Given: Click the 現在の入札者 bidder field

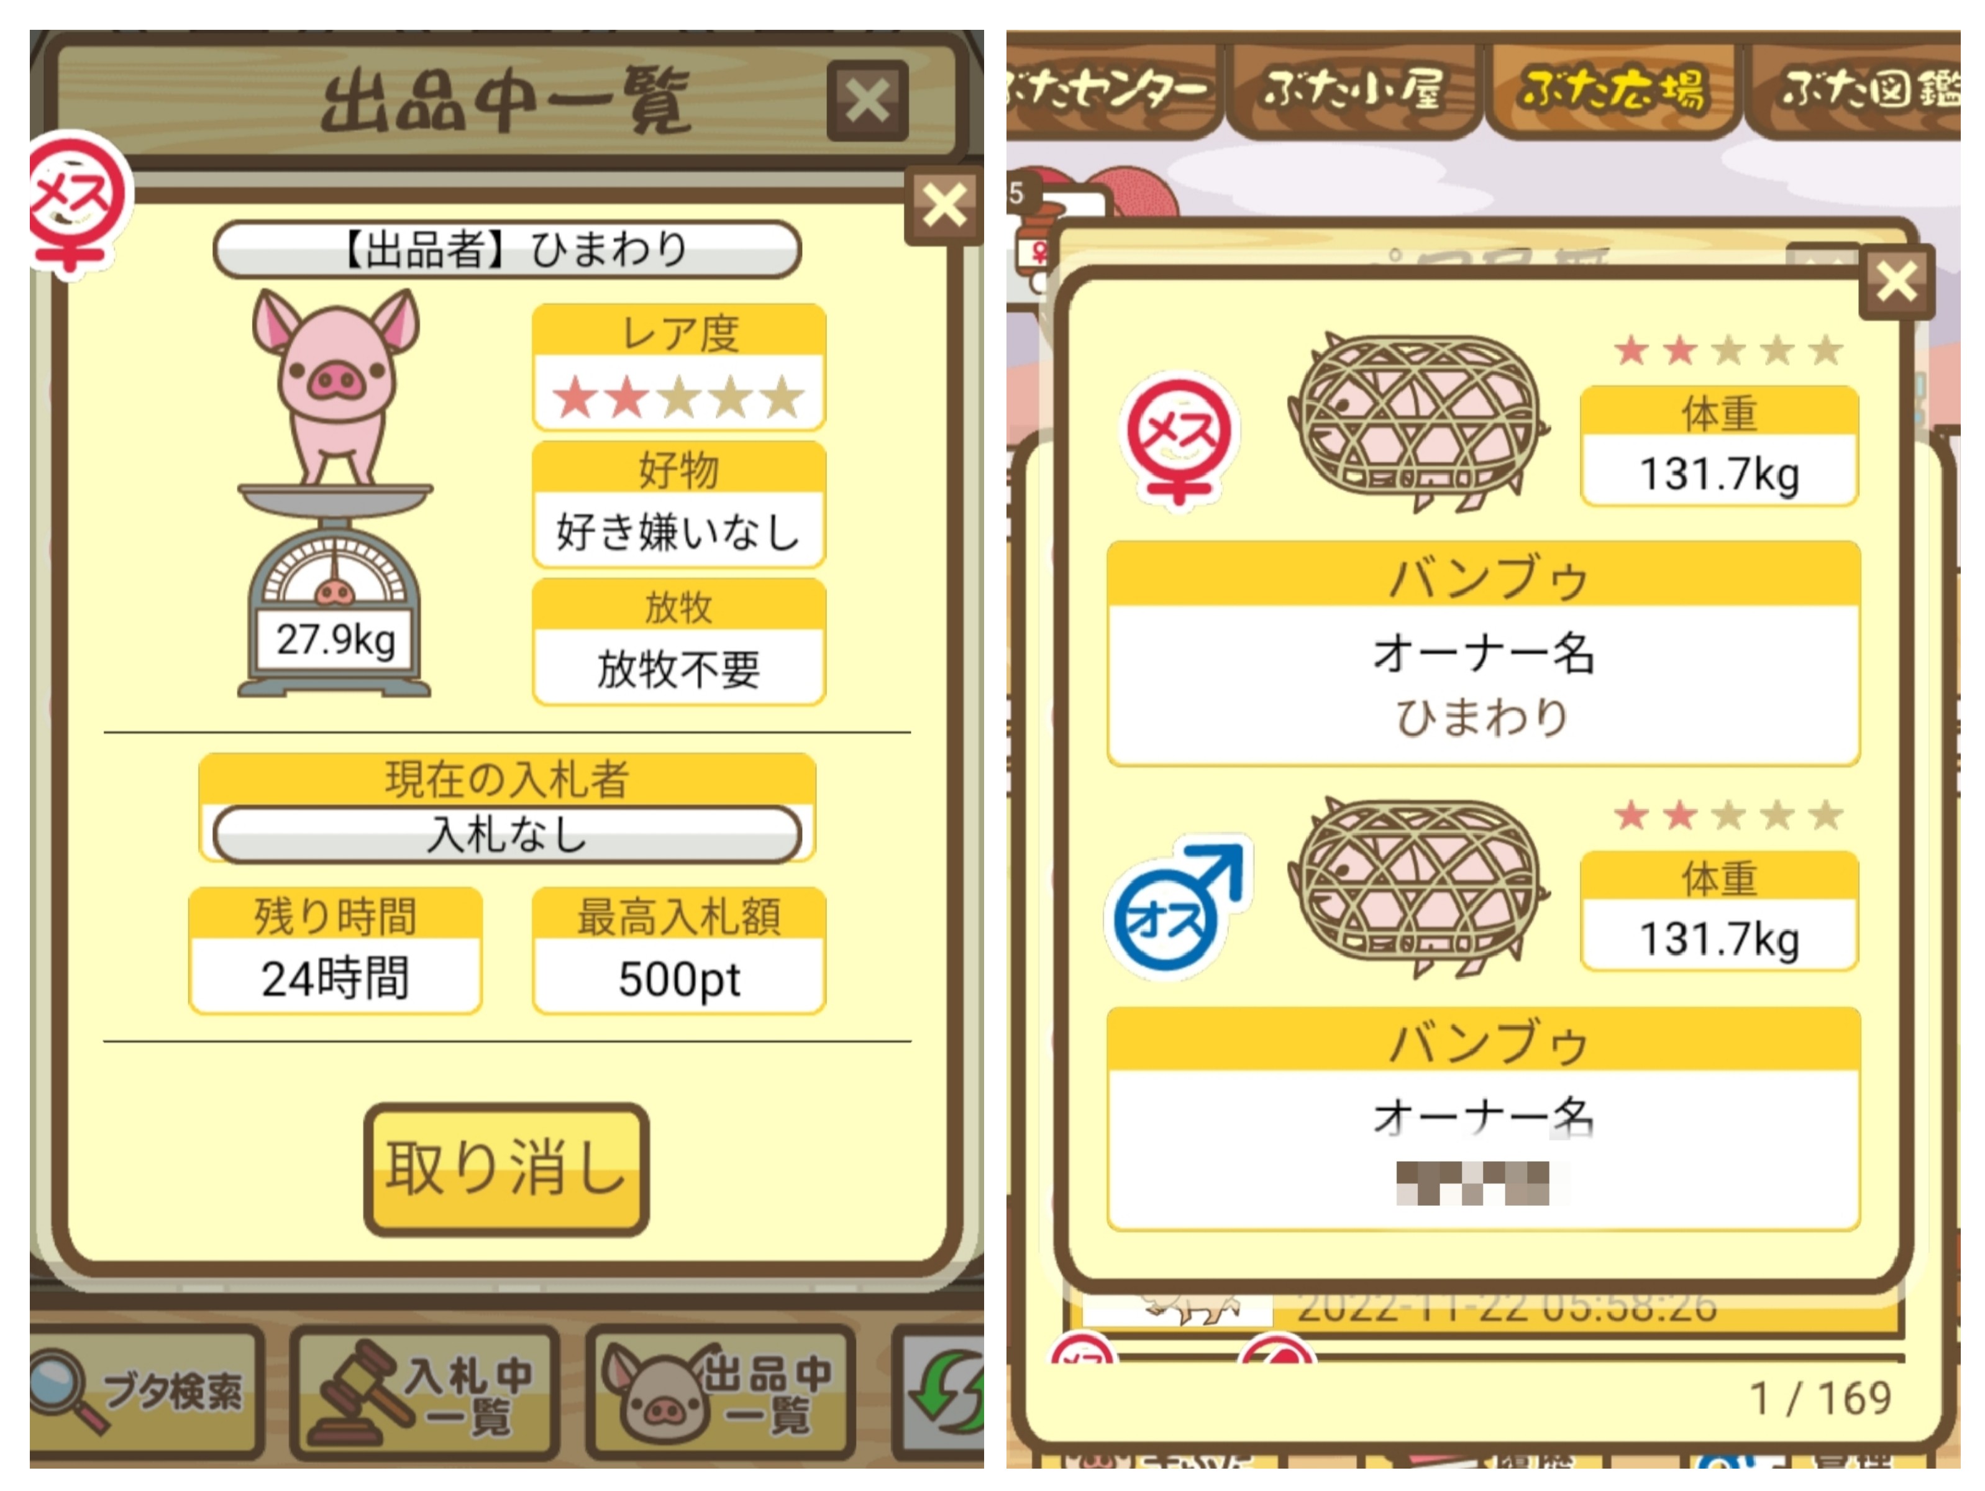Looking at the screenshot, I should [506, 834].
